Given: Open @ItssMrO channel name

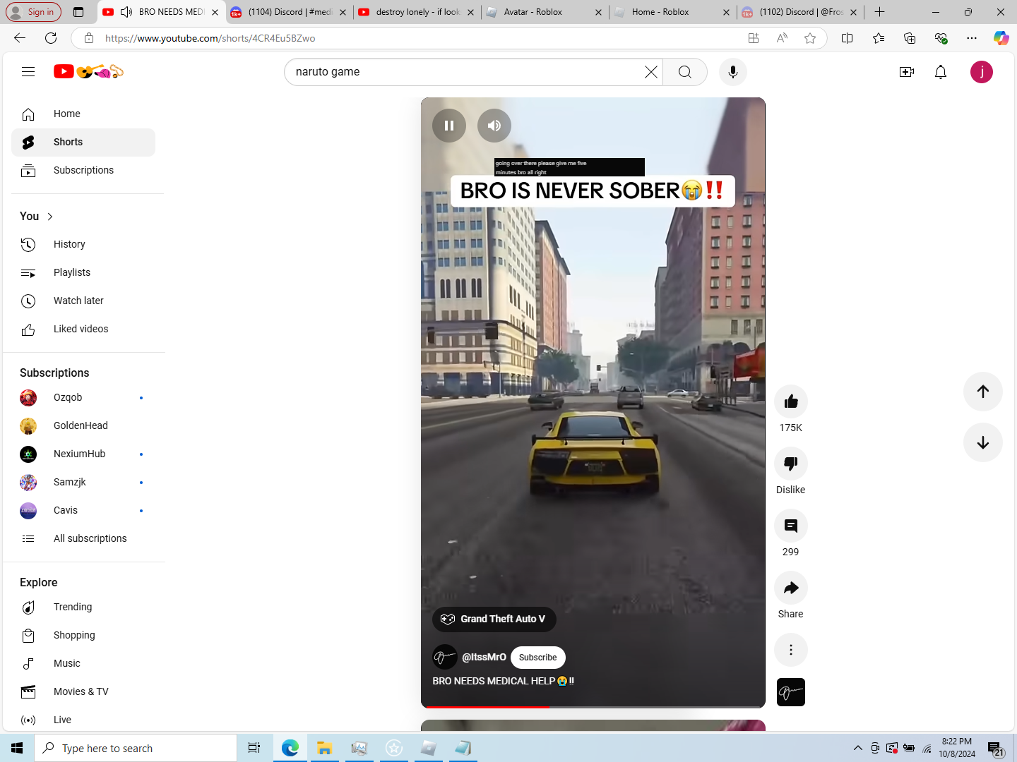Looking at the screenshot, I should pyautogui.click(x=484, y=657).
